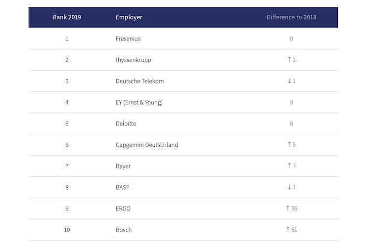Click the down arrow in Deutsche Telekom row

289,81
